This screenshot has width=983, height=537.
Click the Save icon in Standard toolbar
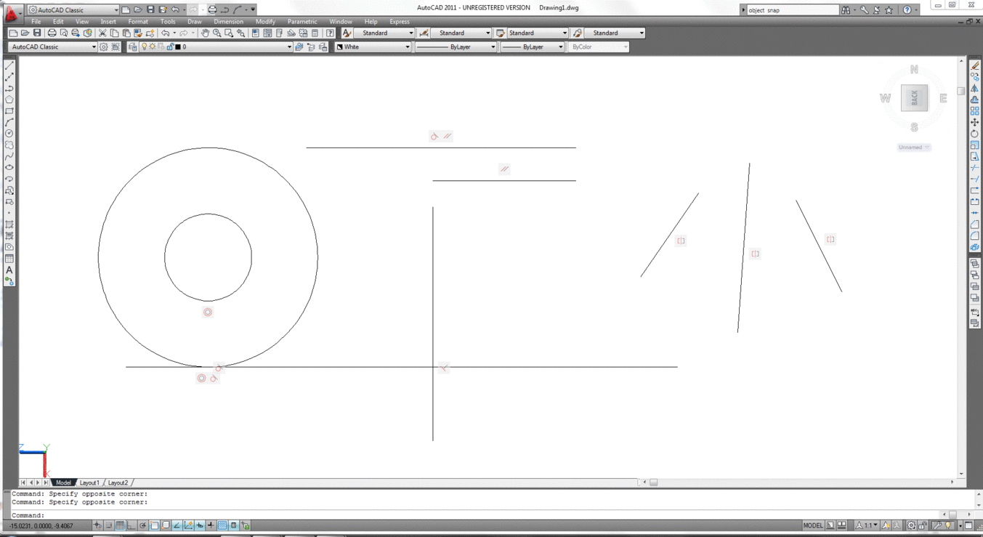[x=37, y=33]
